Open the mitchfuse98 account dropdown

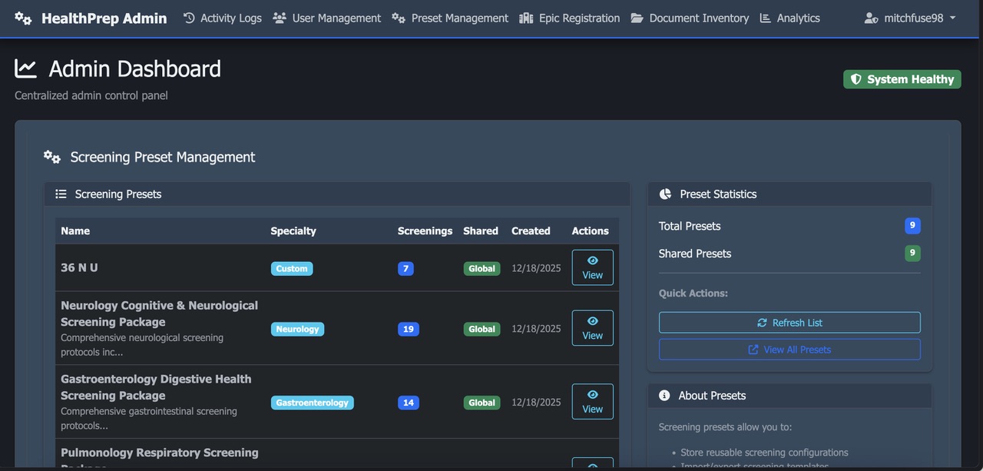pyautogui.click(x=910, y=18)
